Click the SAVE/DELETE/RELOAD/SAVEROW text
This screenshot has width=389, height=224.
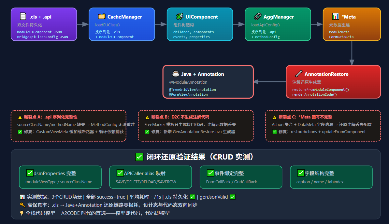click(146, 182)
